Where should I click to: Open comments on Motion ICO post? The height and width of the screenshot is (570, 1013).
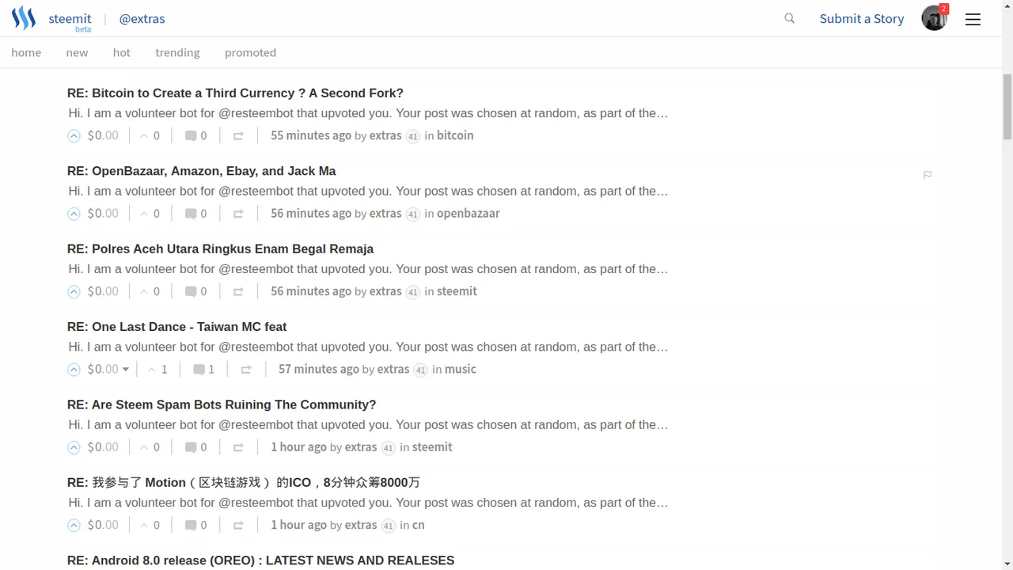pos(195,525)
